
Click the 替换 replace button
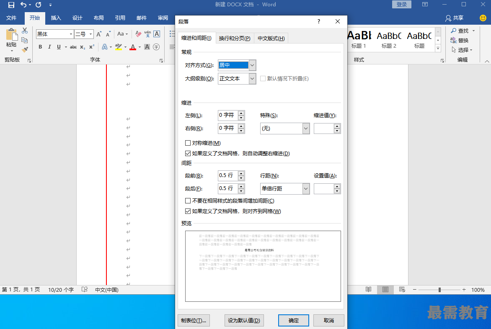pyautogui.click(x=460, y=40)
